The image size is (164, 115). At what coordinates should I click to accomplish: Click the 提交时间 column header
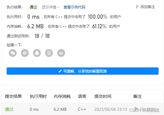103,96
